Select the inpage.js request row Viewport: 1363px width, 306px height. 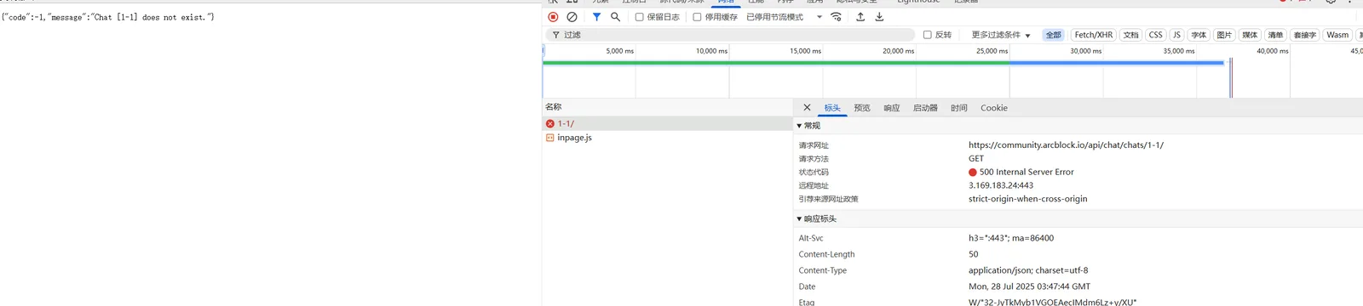(668, 138)
